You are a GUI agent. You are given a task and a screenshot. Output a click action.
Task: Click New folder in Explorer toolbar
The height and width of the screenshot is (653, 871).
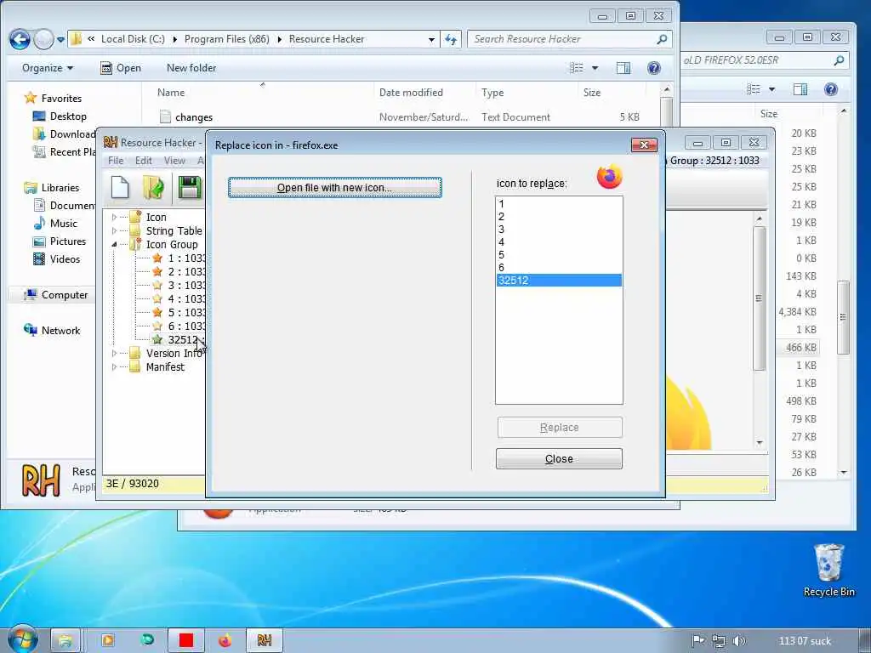(191, 68)
